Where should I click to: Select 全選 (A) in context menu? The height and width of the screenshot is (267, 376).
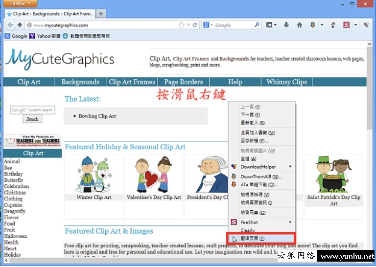tap(262, 158)
